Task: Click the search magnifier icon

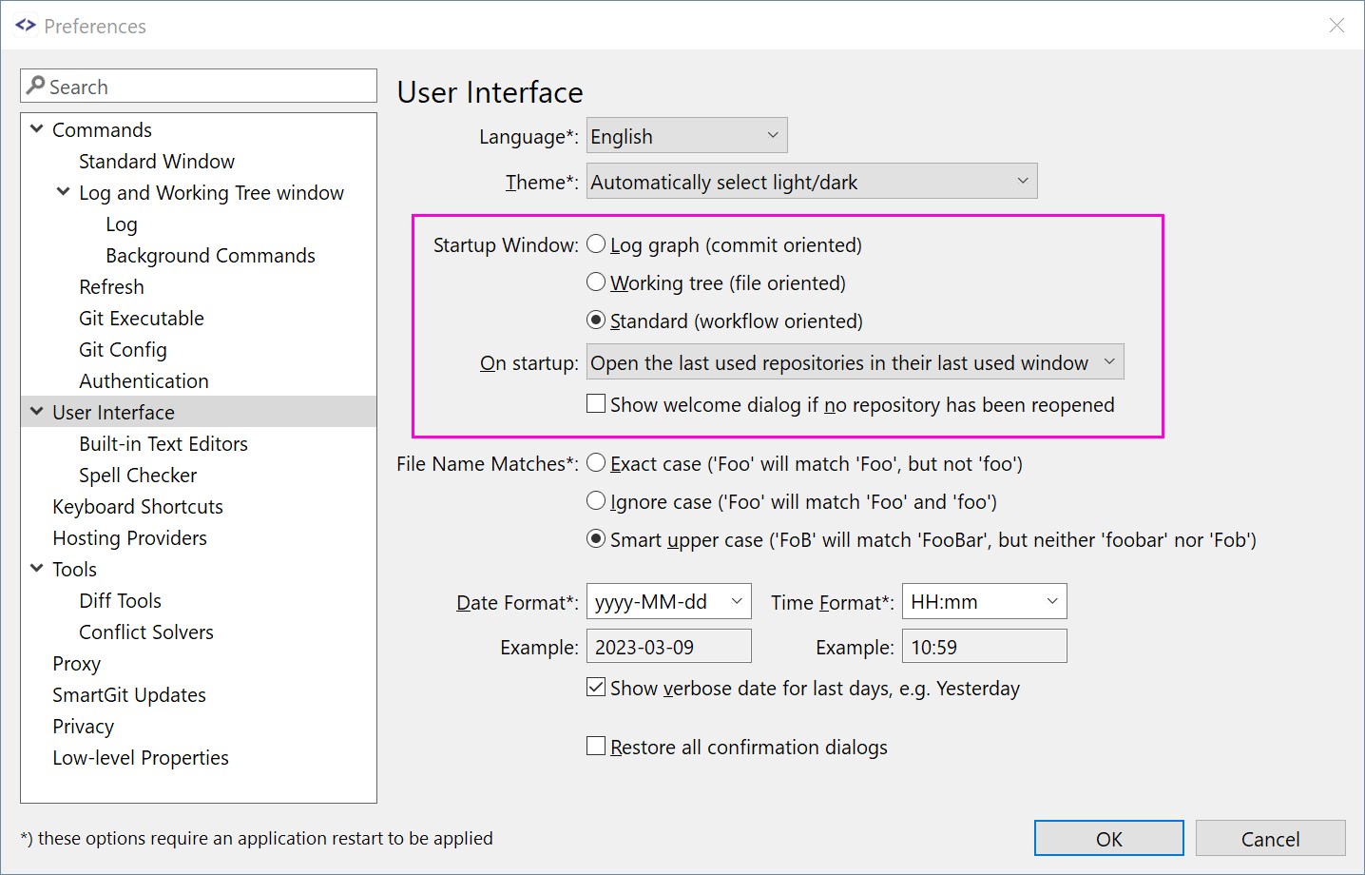Action: (x=35, y=86)
